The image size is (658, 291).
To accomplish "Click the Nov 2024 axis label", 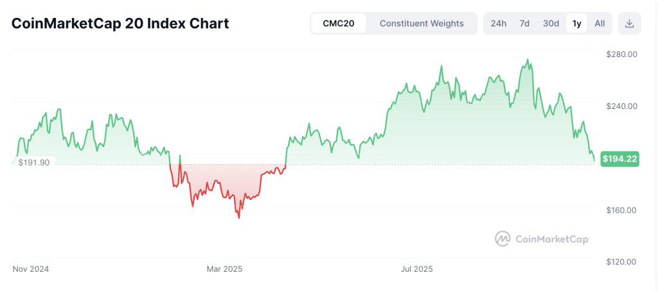I will click(31, 269).
